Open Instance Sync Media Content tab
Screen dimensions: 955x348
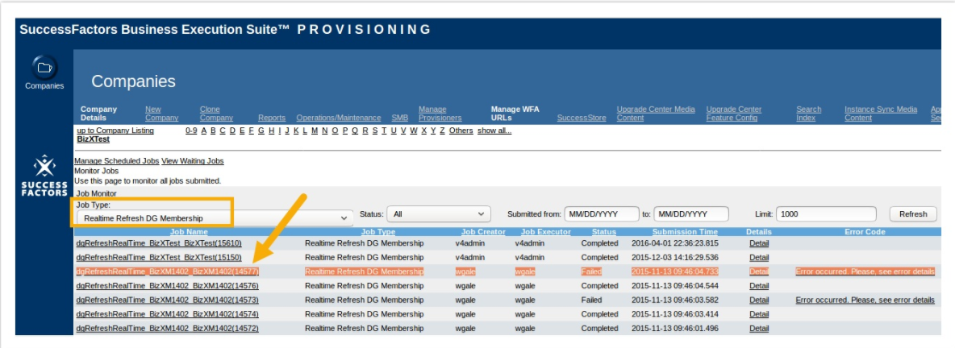(x=881, y=113)
